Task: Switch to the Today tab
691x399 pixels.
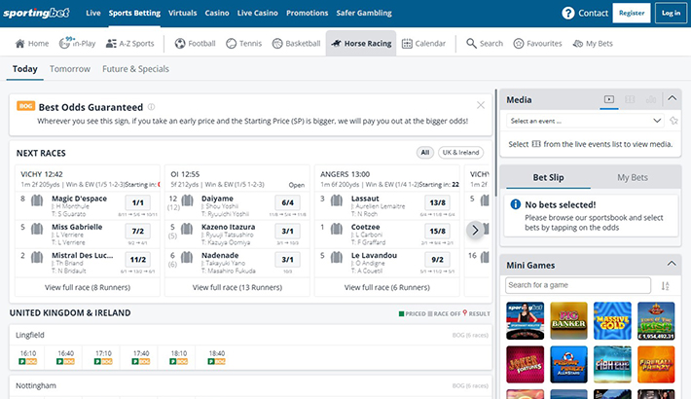Action: (x=24, y=69)
